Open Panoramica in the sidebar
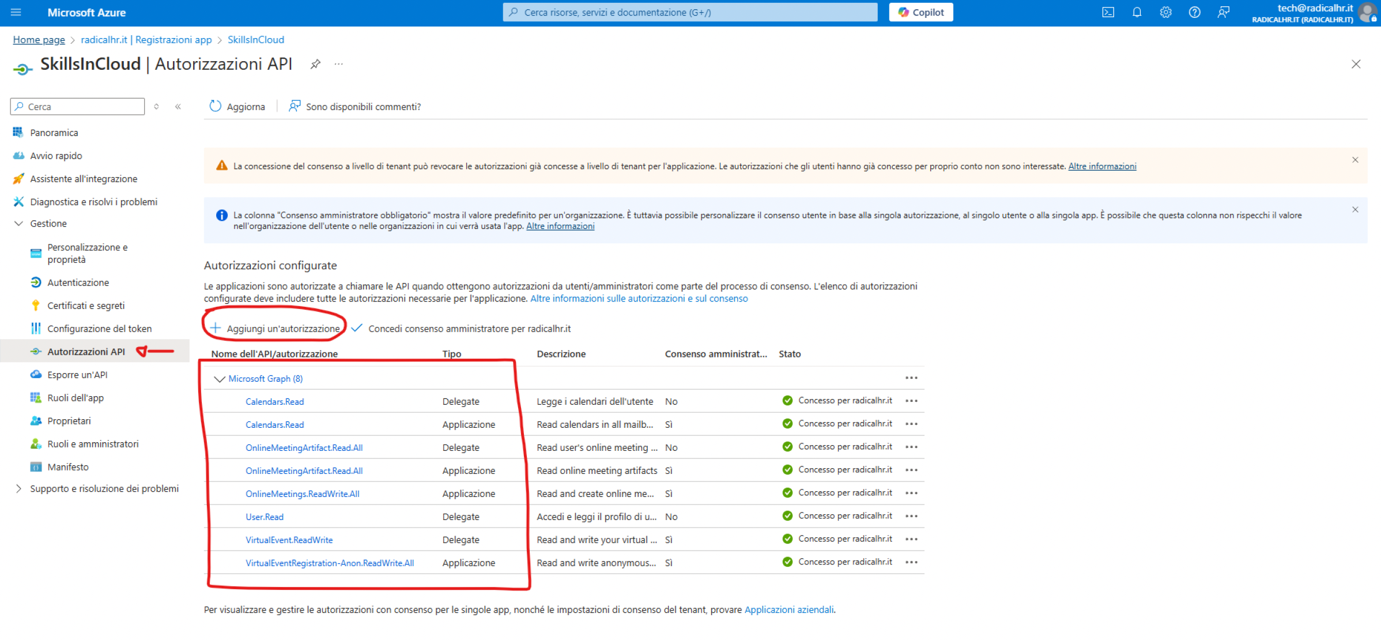1381x640 pixels. tap(54, 133)
